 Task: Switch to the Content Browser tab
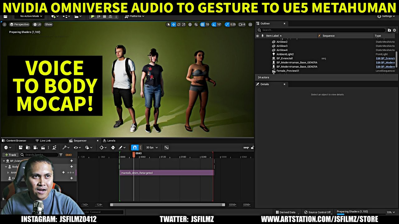pyautogui.click(x=14, y=141)
